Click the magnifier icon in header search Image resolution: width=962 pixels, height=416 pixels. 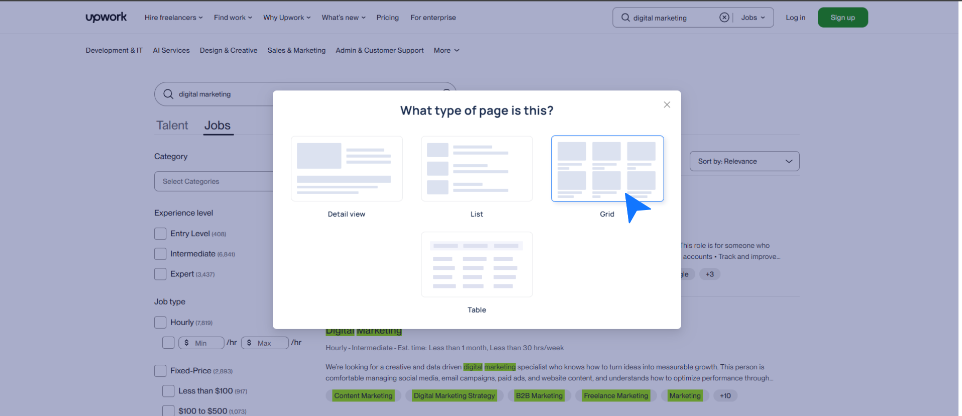(625, 18)
